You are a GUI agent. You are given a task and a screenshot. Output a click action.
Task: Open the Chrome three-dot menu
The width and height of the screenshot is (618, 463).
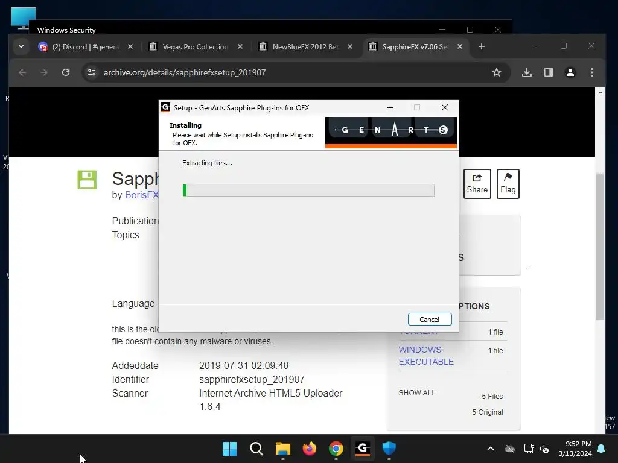coord(591,72)
